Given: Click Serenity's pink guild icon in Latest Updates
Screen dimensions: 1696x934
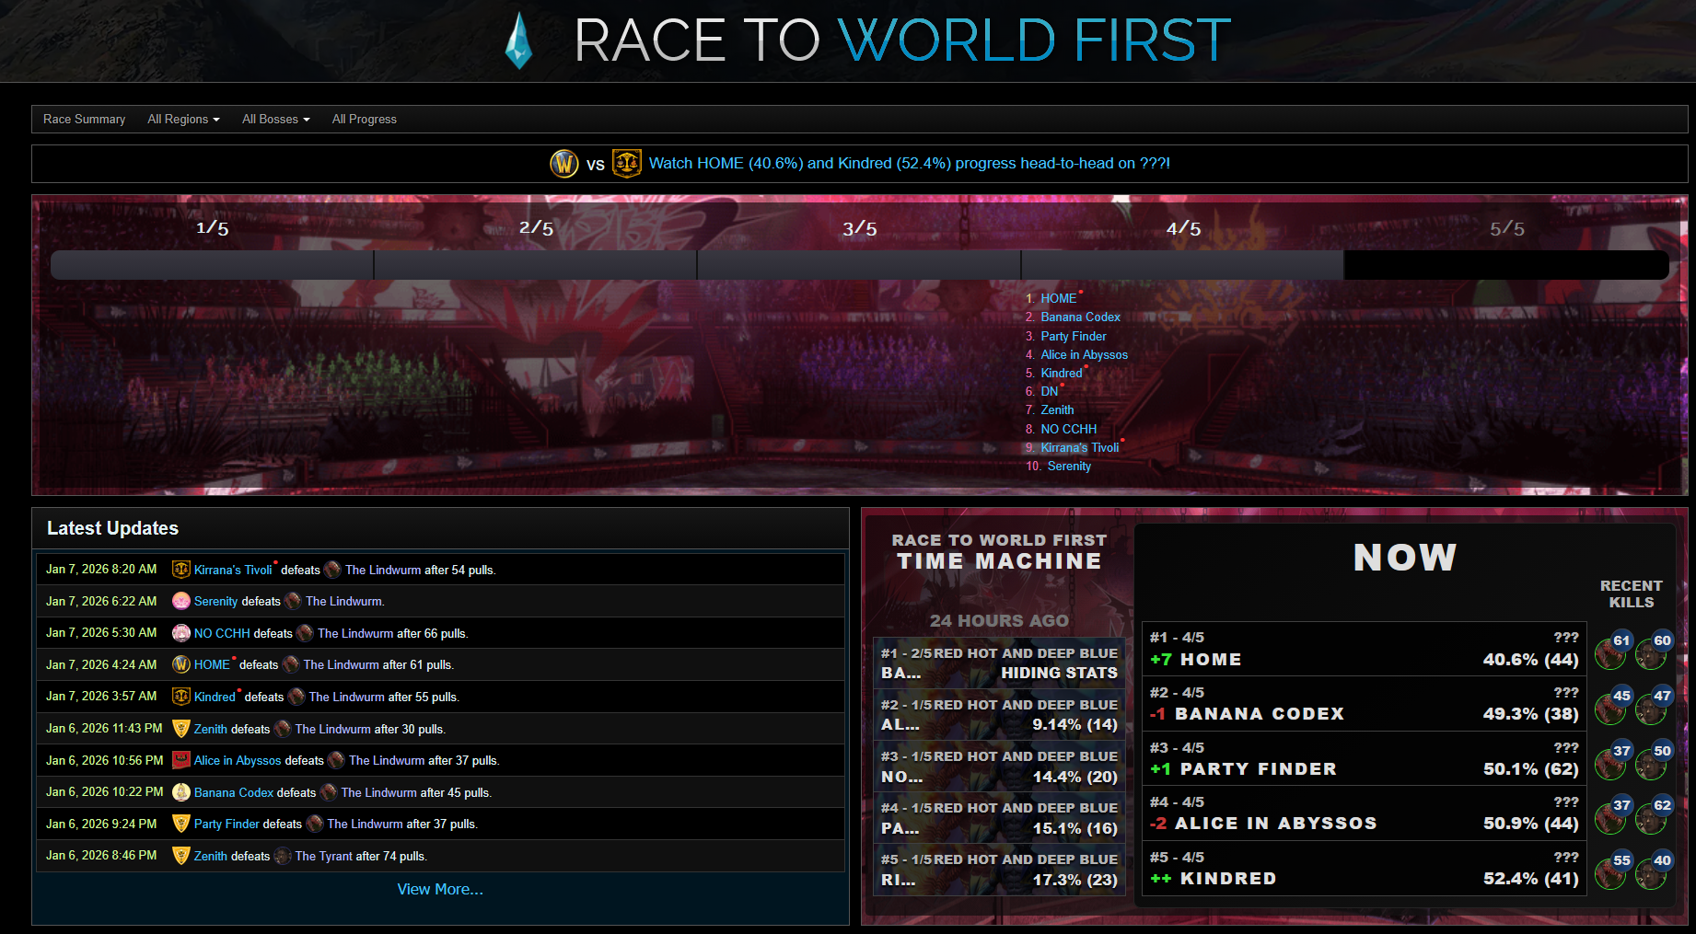Looking at the screenshot, I should [181, 601].
